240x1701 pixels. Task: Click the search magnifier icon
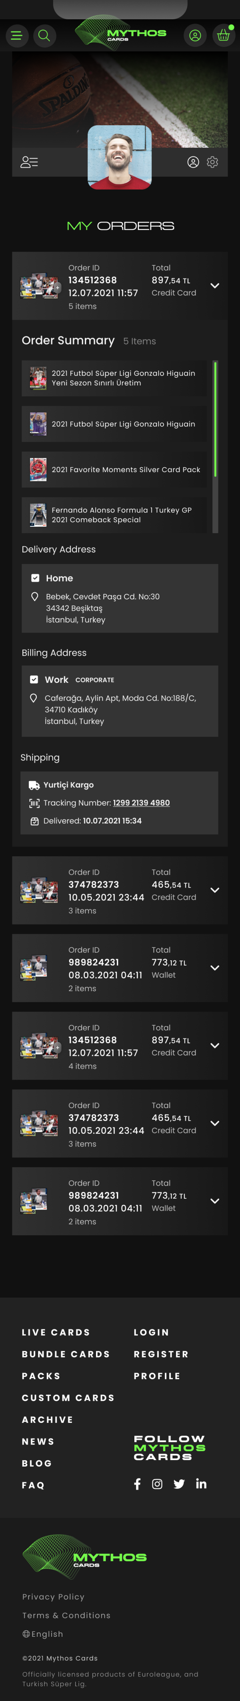point(44,36)
